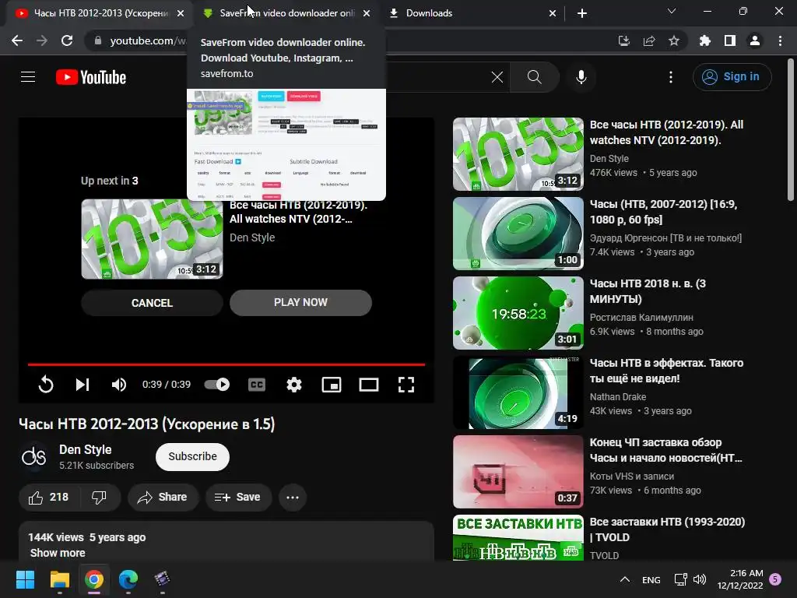Viewport: 797px width, 598px height.
Task: Switch to the Часы НТВ YouTube tab
Action: pyautogui.click(x=99, y=13)
